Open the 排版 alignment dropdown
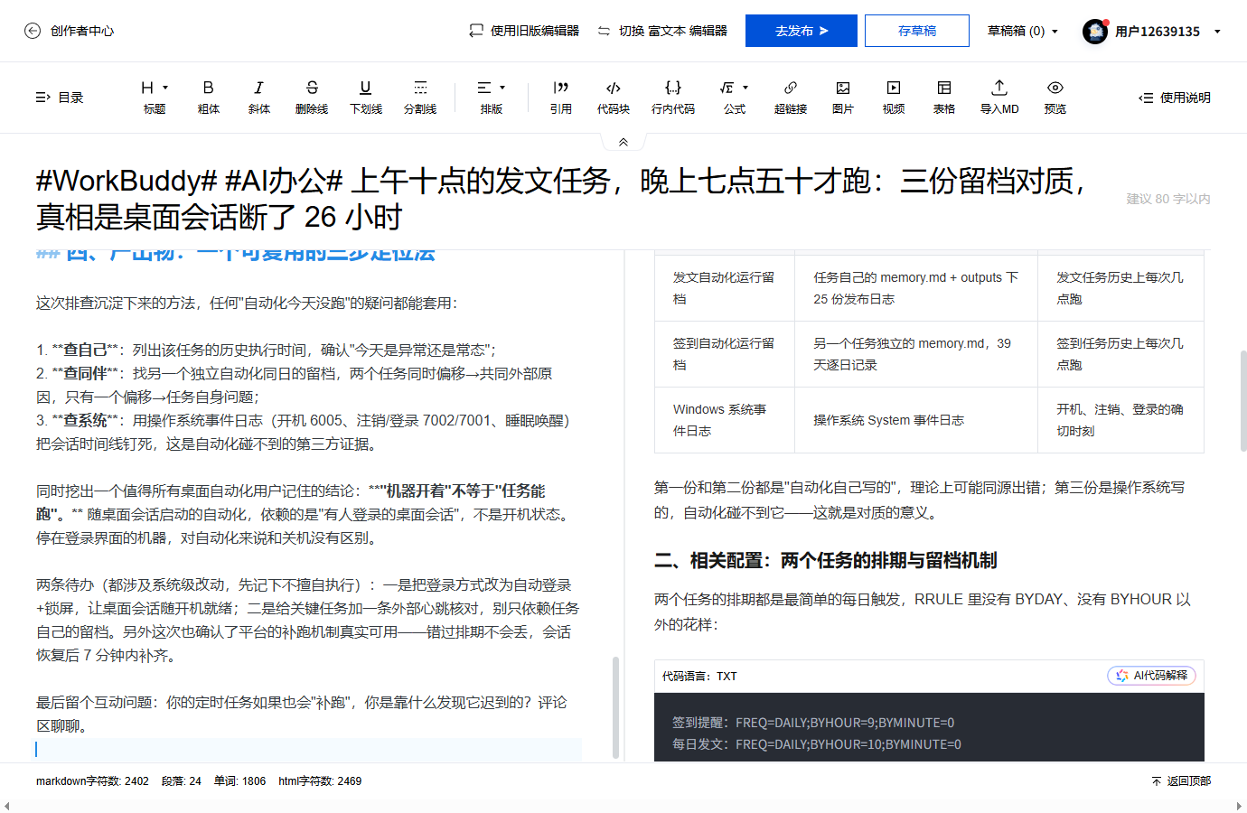 pyautogui.click(x=492, y=97)
